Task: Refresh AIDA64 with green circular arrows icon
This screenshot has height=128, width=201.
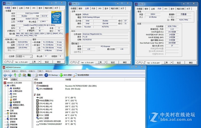Action: (x=20, y=75)
